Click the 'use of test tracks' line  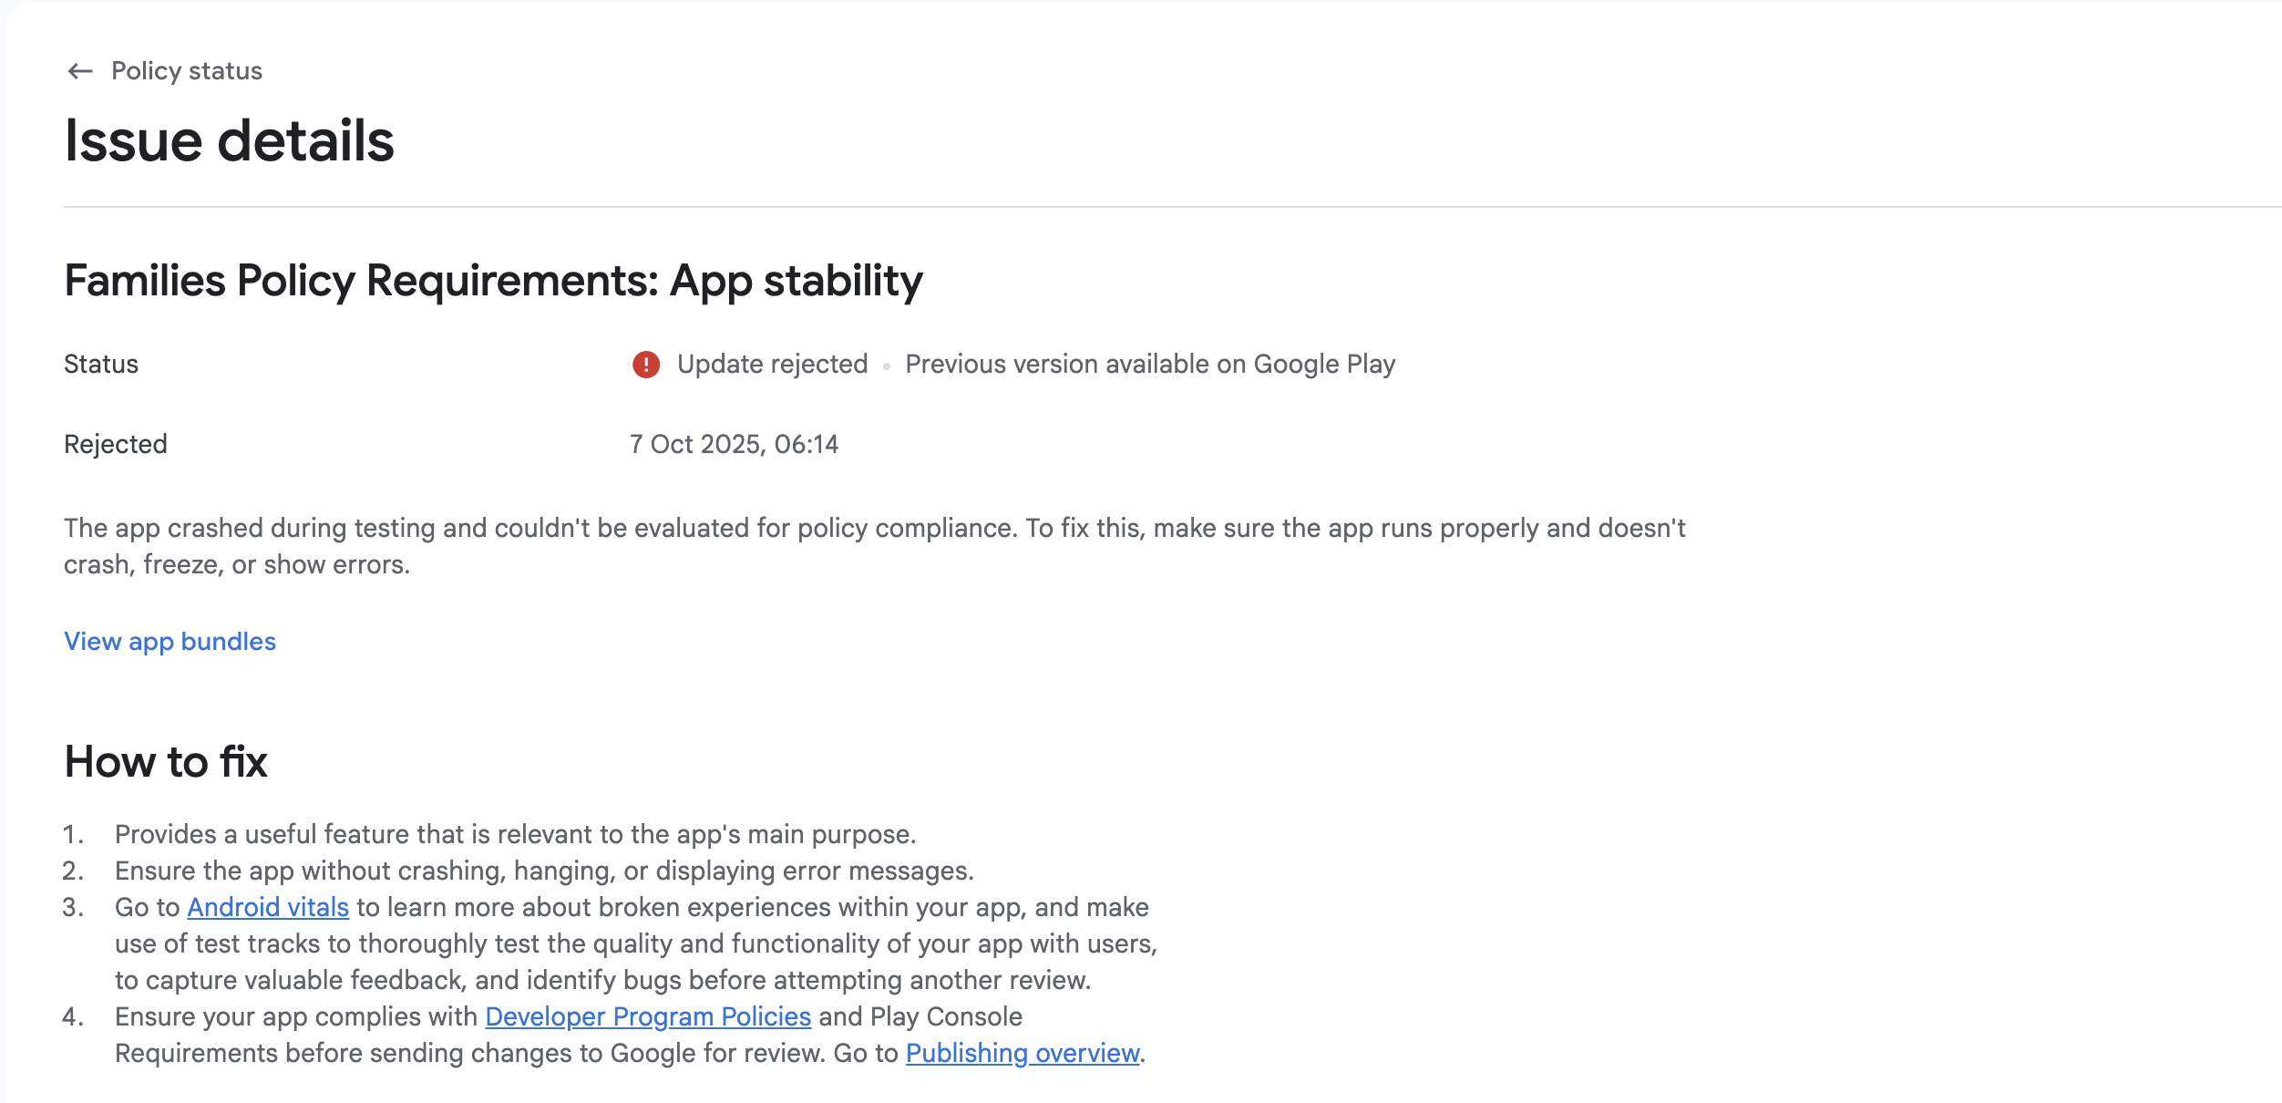click(635, 944)
